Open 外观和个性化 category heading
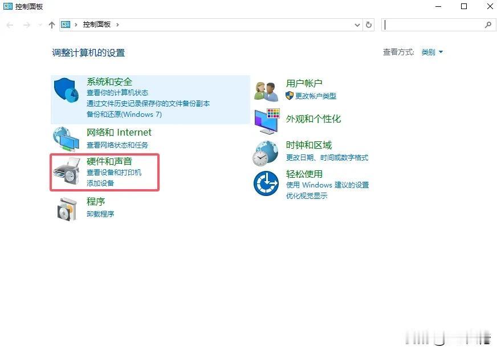The width and height of the screenshot is (501, 355). [x=313, y=119]
